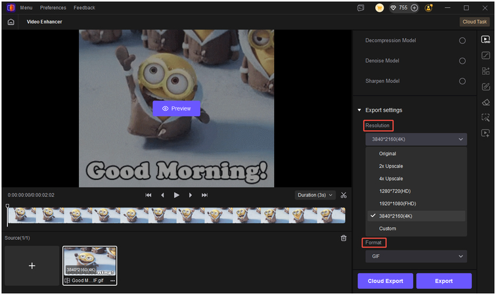This screenshot has width=496, height=295.
Task: Click the Export button
Action: pyautogui.click(x=444, y=281)
